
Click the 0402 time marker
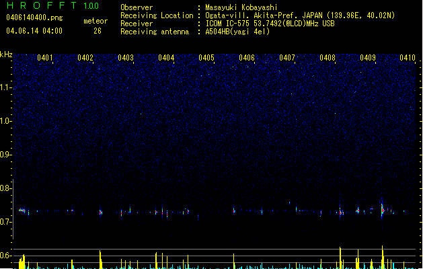[85, 58]
